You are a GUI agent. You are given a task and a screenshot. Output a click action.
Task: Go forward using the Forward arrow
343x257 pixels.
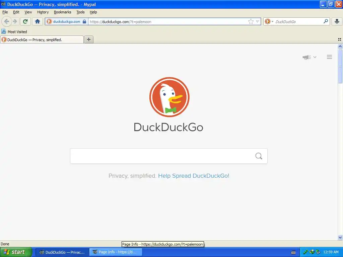(x=15, y=21)
